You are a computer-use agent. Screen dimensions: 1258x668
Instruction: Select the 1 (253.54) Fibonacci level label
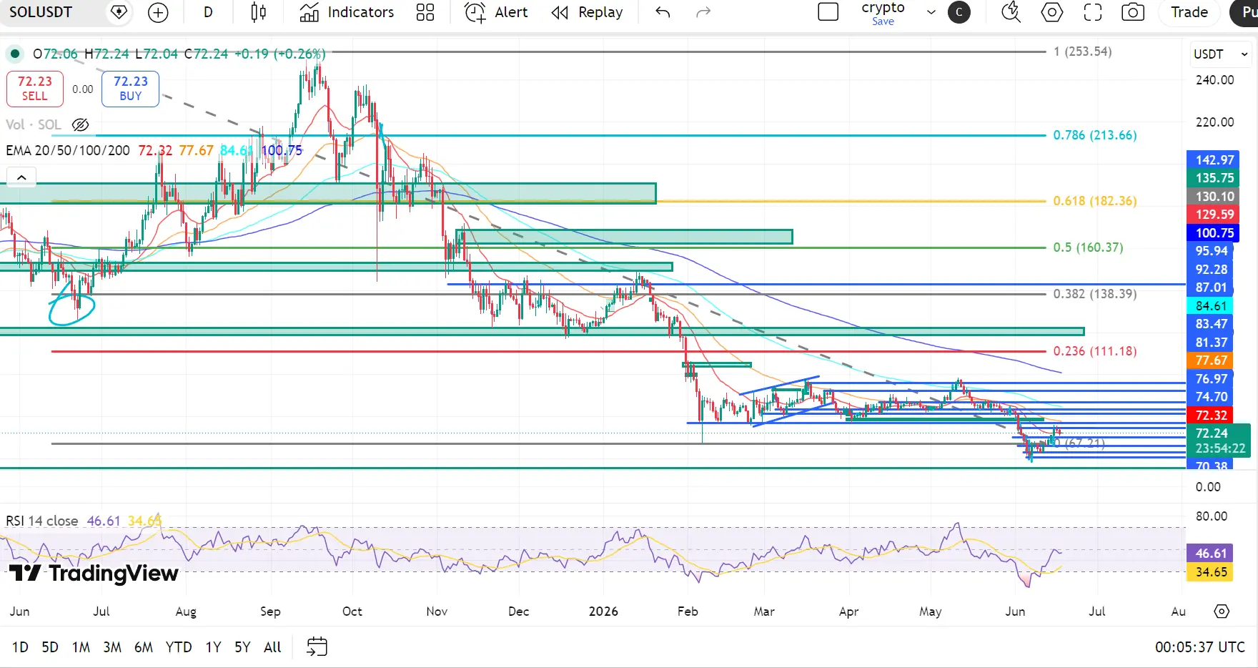pos(1082,51)
